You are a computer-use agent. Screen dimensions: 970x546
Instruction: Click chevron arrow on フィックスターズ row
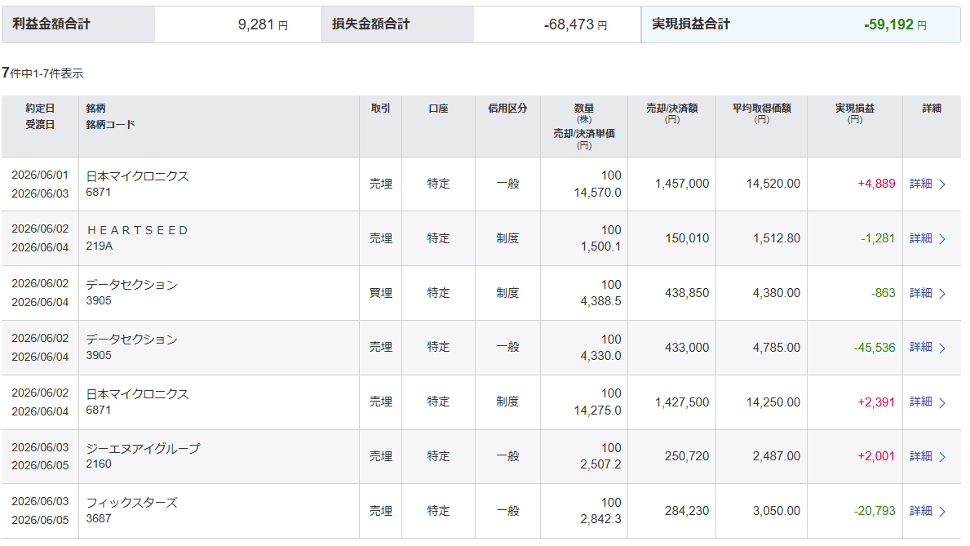[x=942, y=512]
